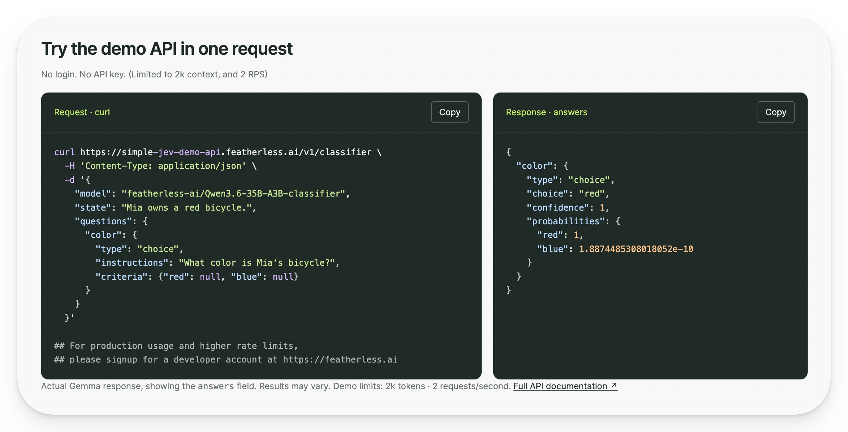The width and height of the screenshot is (848, 432).
Task: Click the "red": 1 probability line
Action: 560,235
